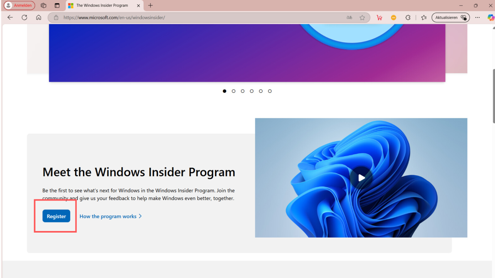Screen dimensions: 495x278
Task: Go to the home page icon
Action: coord(39,17)
